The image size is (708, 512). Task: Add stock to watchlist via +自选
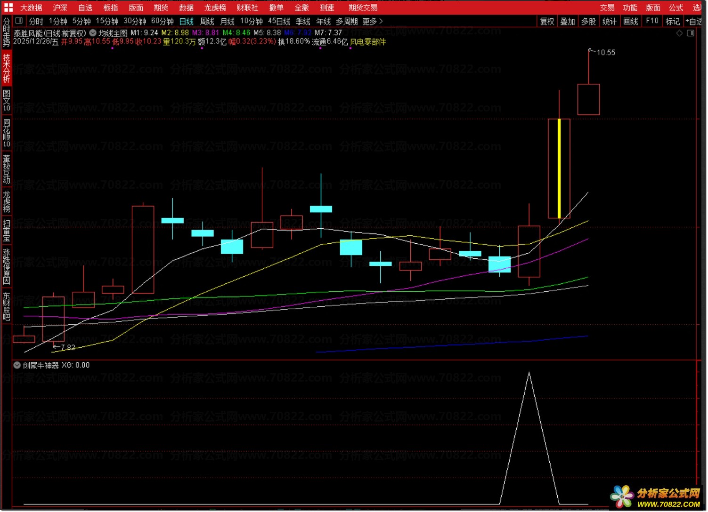[x=693, y=21]
